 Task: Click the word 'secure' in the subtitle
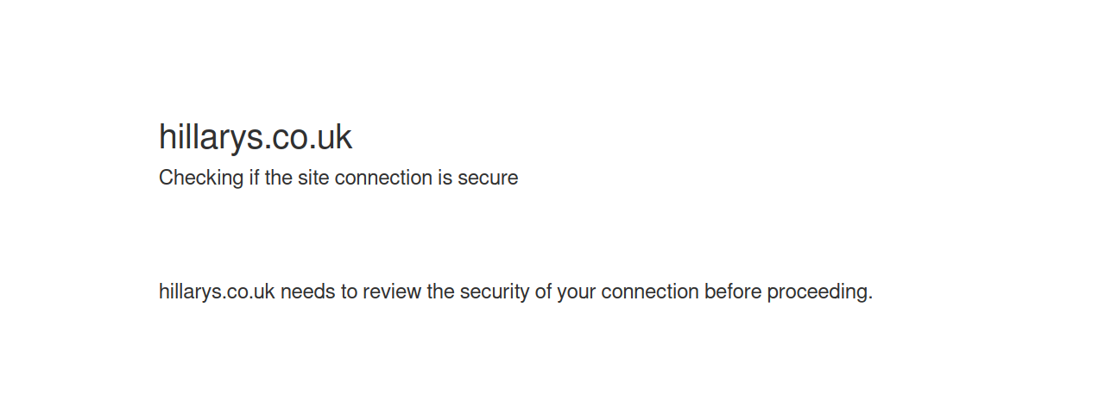tap(488, 178)
